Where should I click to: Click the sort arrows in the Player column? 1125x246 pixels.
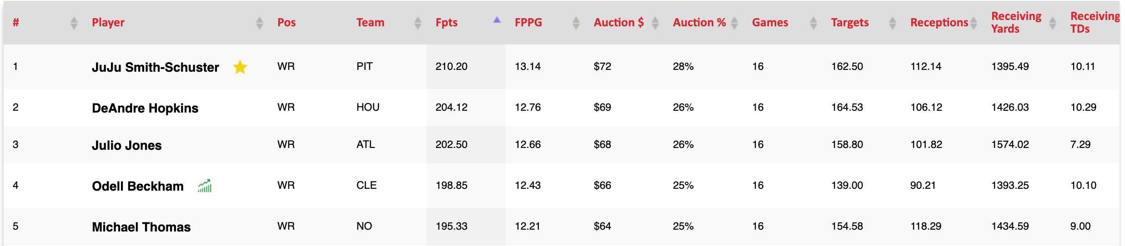(260, 23)
